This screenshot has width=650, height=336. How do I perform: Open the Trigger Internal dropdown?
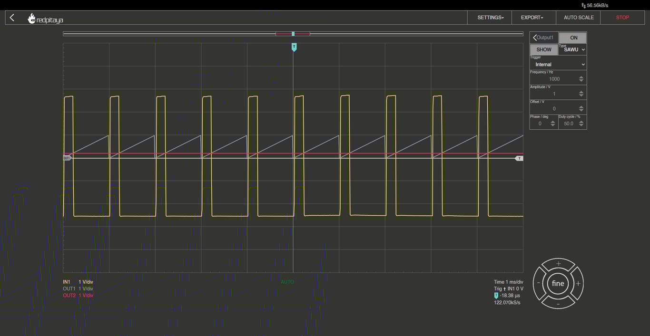coord(558,65)
